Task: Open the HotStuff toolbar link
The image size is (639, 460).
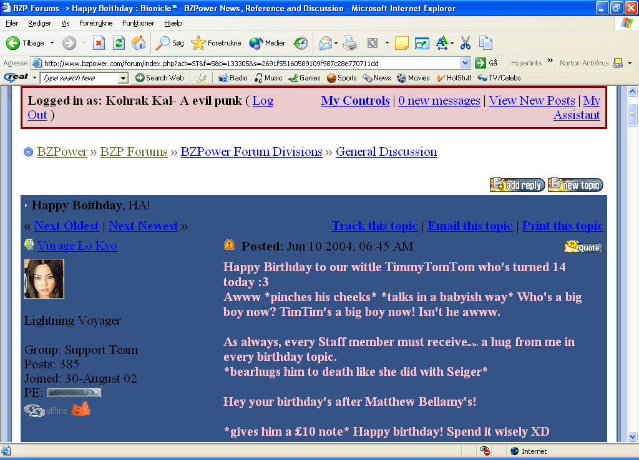Action: click(x=454, y=78)
